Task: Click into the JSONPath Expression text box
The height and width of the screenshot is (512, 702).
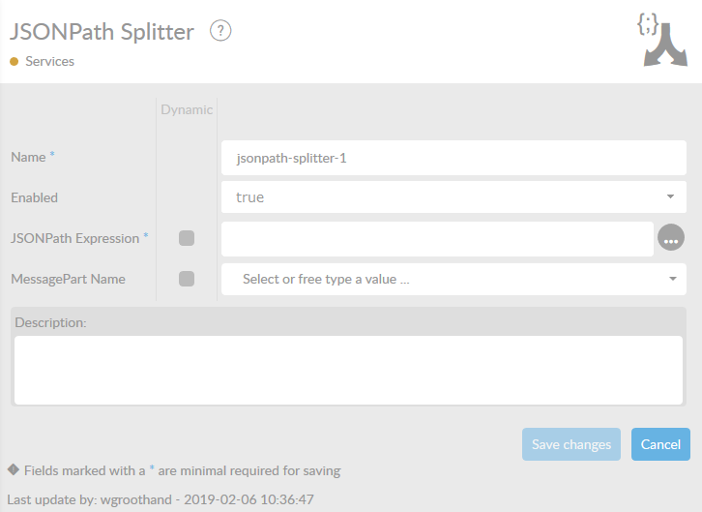Action: tap(437, 238)
